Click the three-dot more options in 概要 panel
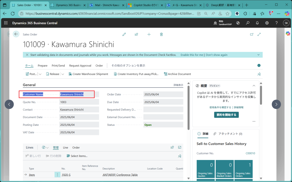 (254, 121)
